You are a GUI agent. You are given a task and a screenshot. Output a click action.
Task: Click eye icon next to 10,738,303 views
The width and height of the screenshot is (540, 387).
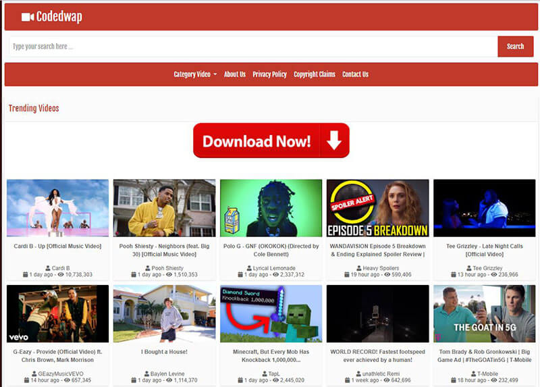[61, 275]
